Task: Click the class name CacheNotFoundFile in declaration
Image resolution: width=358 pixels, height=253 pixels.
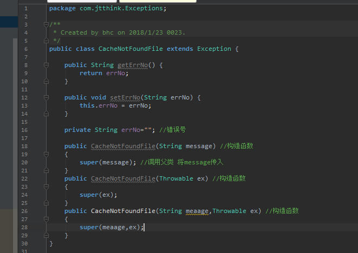Action: [131, 49]
